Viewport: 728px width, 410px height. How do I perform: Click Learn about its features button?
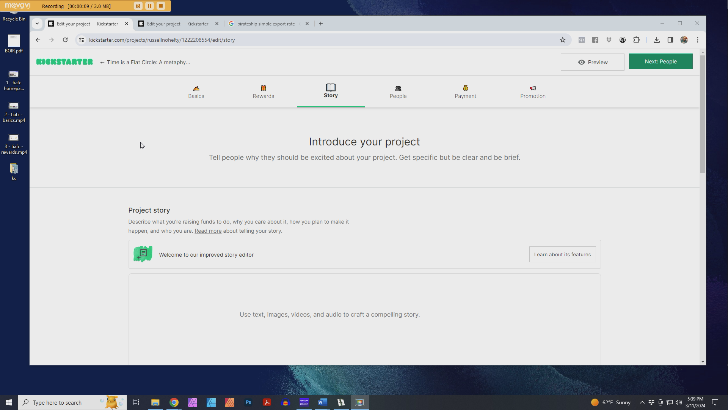(562, 254)
